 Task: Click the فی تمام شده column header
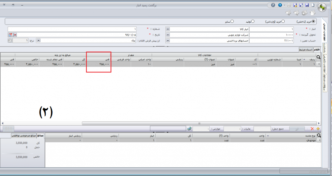click(x=51, y=60)
